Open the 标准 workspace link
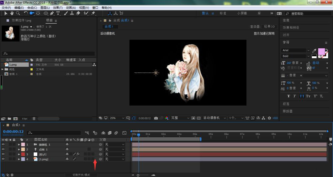The width and height of the screenshot is (333, 177). pyautogui.click(x=223, y=13)
